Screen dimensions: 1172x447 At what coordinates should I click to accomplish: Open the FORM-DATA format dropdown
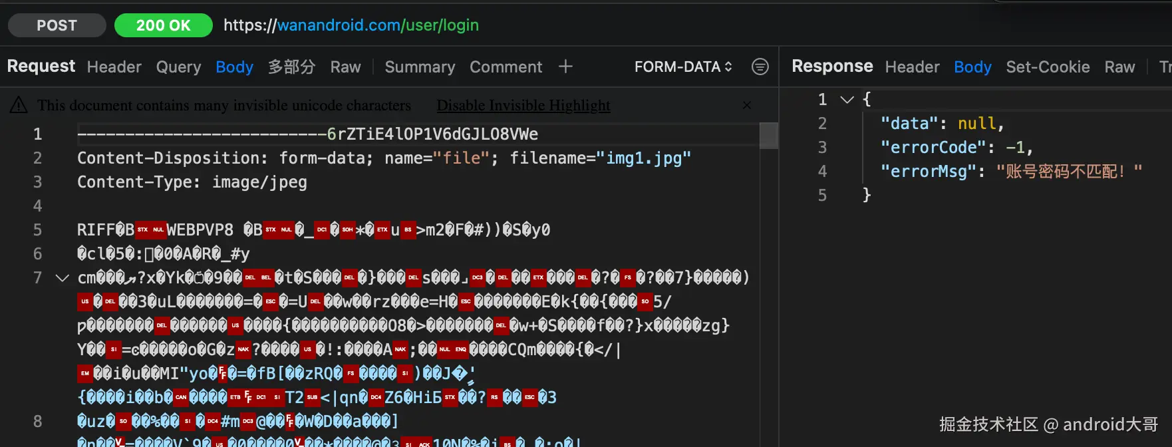coord(683,67)
